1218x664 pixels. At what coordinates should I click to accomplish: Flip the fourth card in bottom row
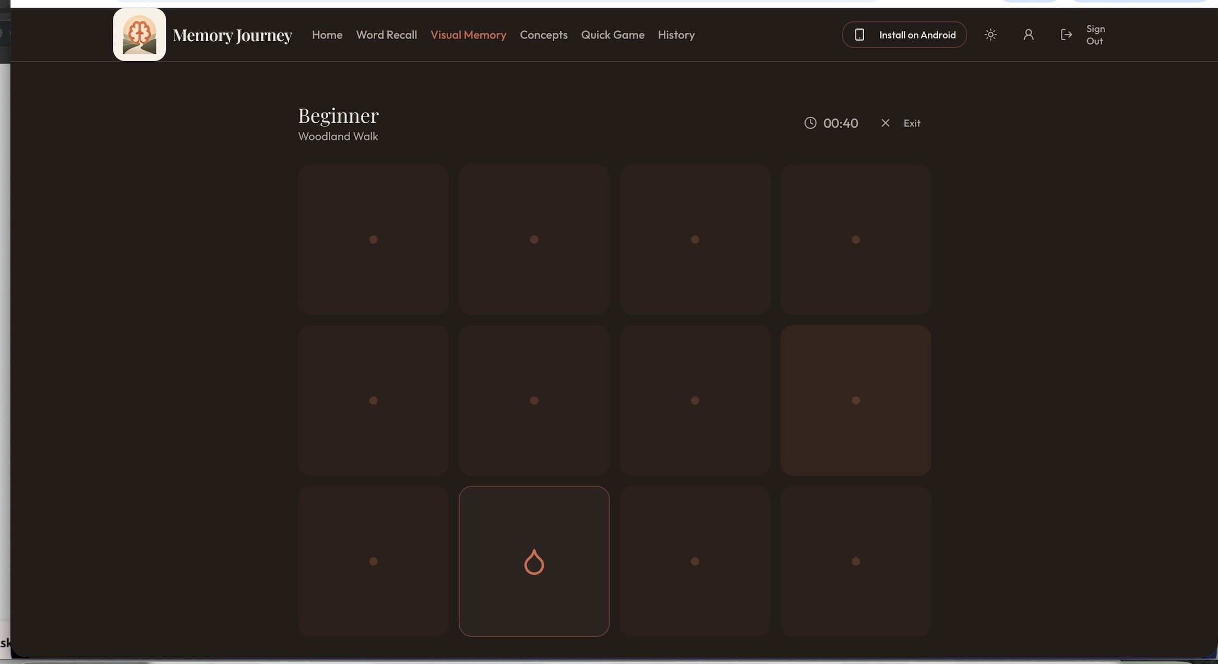point(855,561)
